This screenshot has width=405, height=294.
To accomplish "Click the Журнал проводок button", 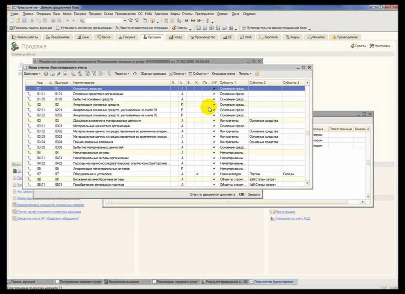I will [x=153, y=74].
